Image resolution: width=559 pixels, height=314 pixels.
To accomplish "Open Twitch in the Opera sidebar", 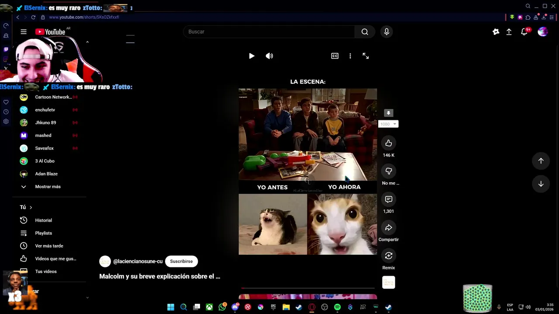I will [x=6, y=49].
